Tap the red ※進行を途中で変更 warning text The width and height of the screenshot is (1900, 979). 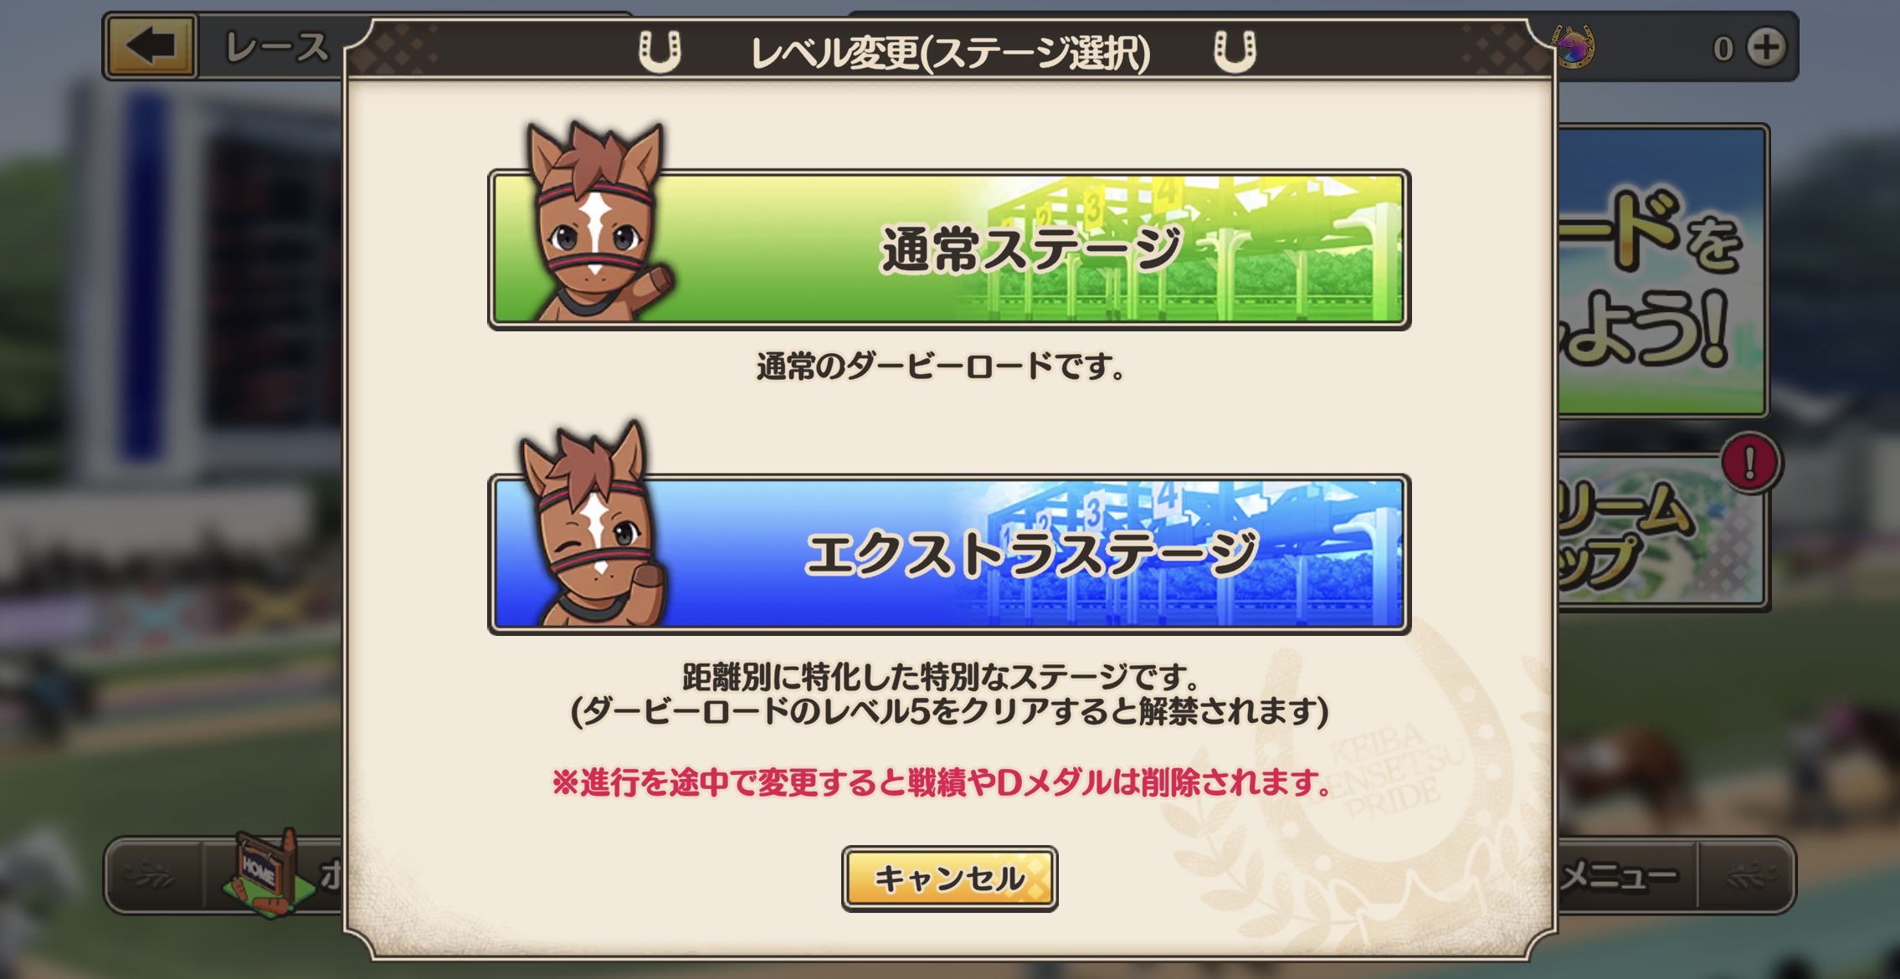point(942,782)
